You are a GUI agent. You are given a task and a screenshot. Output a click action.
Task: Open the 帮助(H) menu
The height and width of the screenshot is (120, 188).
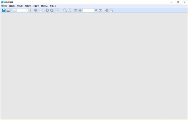(x=53, y=6)
